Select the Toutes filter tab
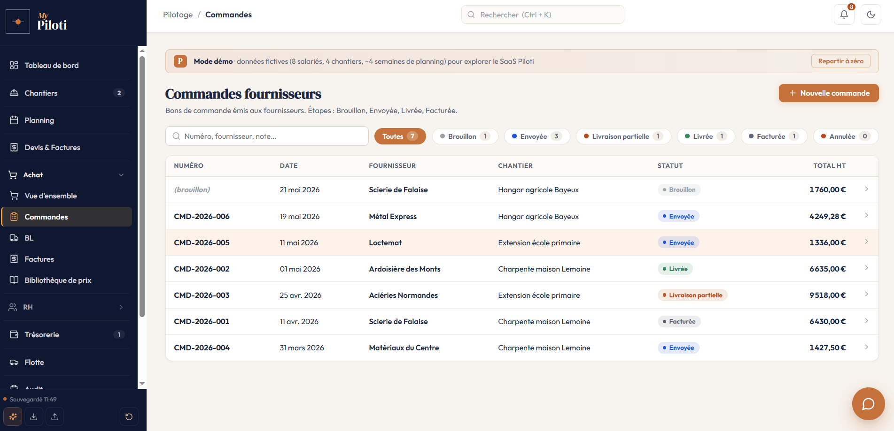 pyautogui.click(x=400, y=136)
